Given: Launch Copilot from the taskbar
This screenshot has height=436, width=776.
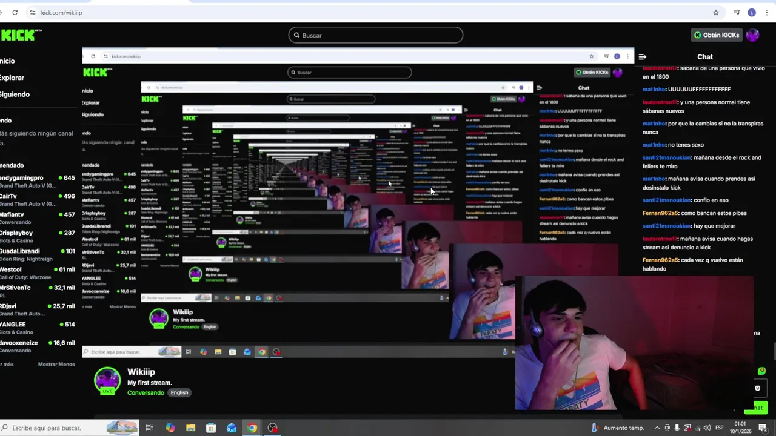Looking at the screenshot, I should 170,428.
